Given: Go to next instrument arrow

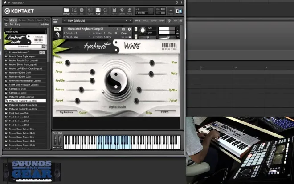Looking at the screenshot, I should tap(118, 29).
